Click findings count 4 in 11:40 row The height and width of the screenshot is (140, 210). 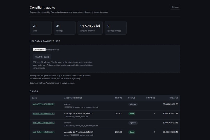[x=155, y=132]
